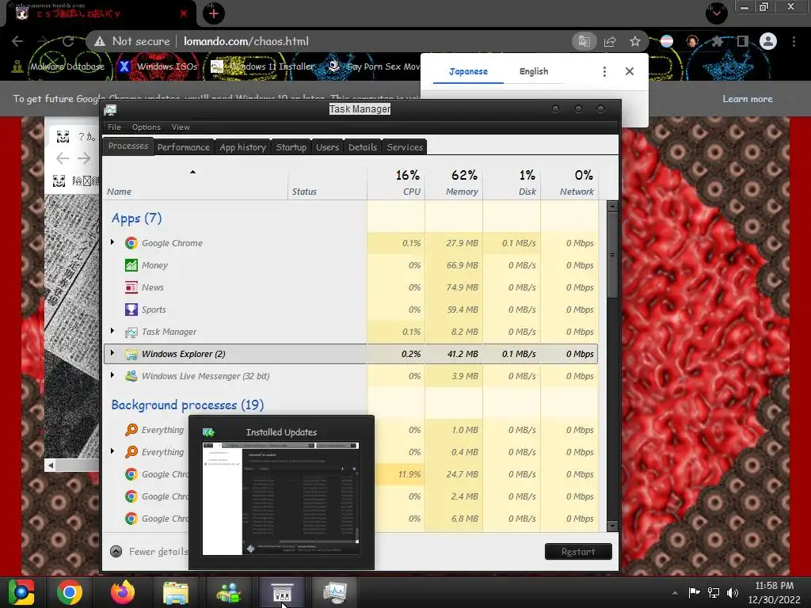Viewport: 811px width, 608px height.
Task: Click the network tray icon
Action: tap(714, 593)
